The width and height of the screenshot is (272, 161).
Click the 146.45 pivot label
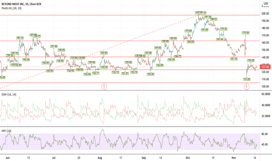[x=61, y=50]
